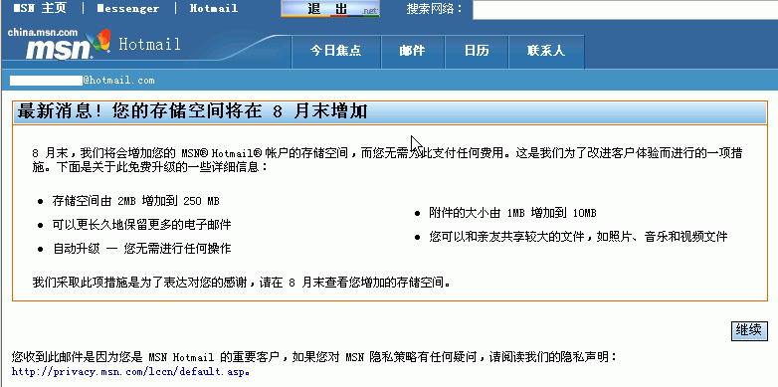778x387 pixels.
Task: Switch to the 今日焦点 tab
Action: pos(336,51)
